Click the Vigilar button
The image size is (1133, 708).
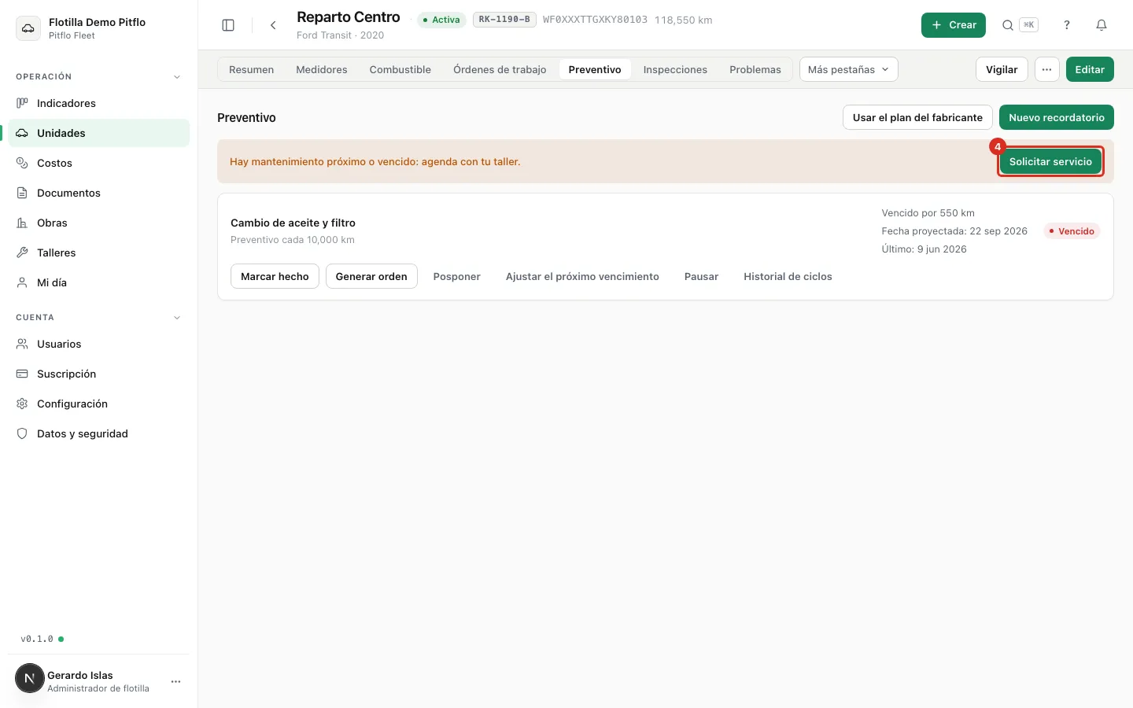tap(1002, 69)
